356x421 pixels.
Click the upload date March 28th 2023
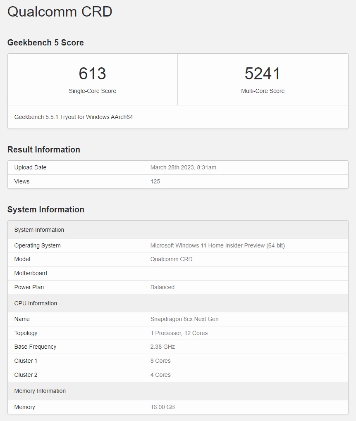pyautogui.click(x=183, y=167)
